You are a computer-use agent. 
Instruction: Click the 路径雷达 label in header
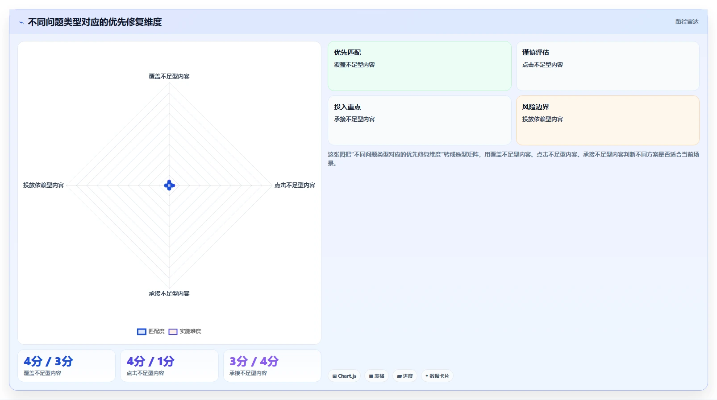point(687,21)
